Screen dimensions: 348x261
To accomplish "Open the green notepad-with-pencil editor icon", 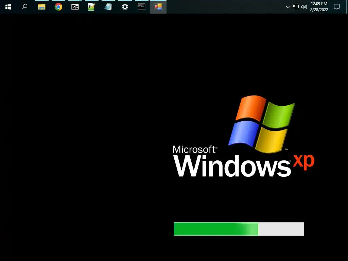I will tap(92, 7).
